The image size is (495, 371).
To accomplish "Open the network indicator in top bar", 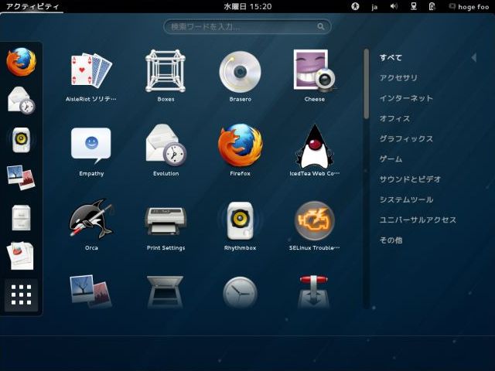I will (413, 6).
